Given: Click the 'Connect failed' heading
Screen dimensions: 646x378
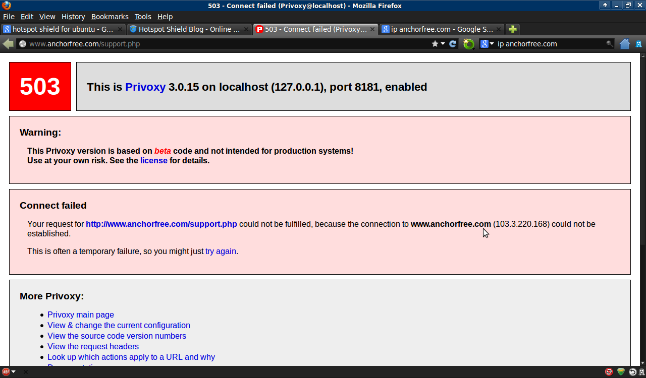Looking at the screenshot, I should point(53,205).
